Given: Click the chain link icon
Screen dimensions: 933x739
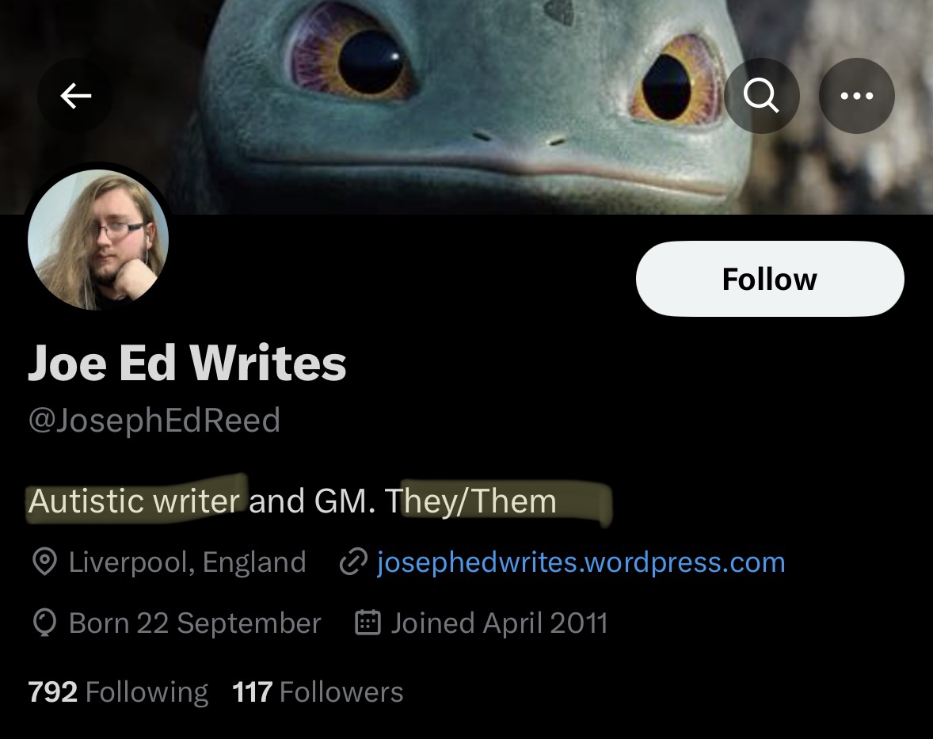Looking at the screenshot, I should (x=353, y=562).
